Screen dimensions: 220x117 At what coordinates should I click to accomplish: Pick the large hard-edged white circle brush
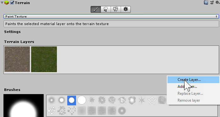(82, 100)
